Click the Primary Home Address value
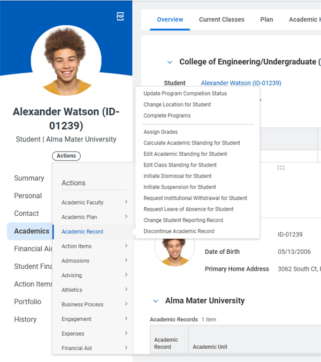The image size is (321, 362). [299, 269]
